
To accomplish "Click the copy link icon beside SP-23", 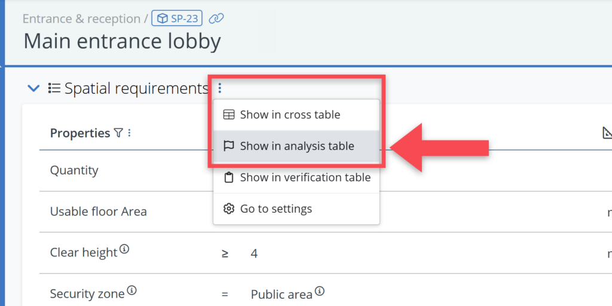I will (x=216, y=19).
